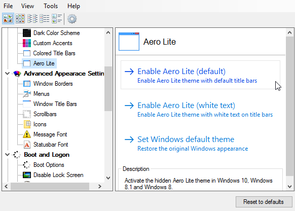Image resolution: width=295 pixels, height=211 pixels.
Task: Collapse the Advanced Appearance Settings group
Action: [x=7, y=74]
